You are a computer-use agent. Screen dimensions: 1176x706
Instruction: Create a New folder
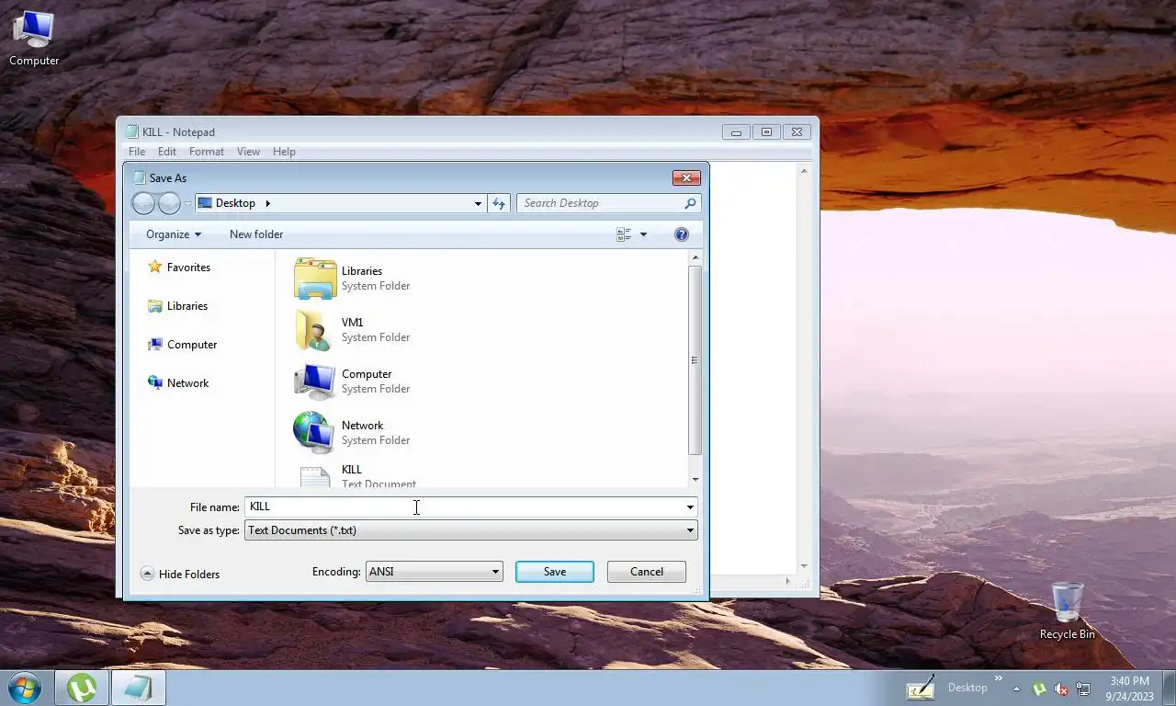pyautogui.click(x=256, y=234)
